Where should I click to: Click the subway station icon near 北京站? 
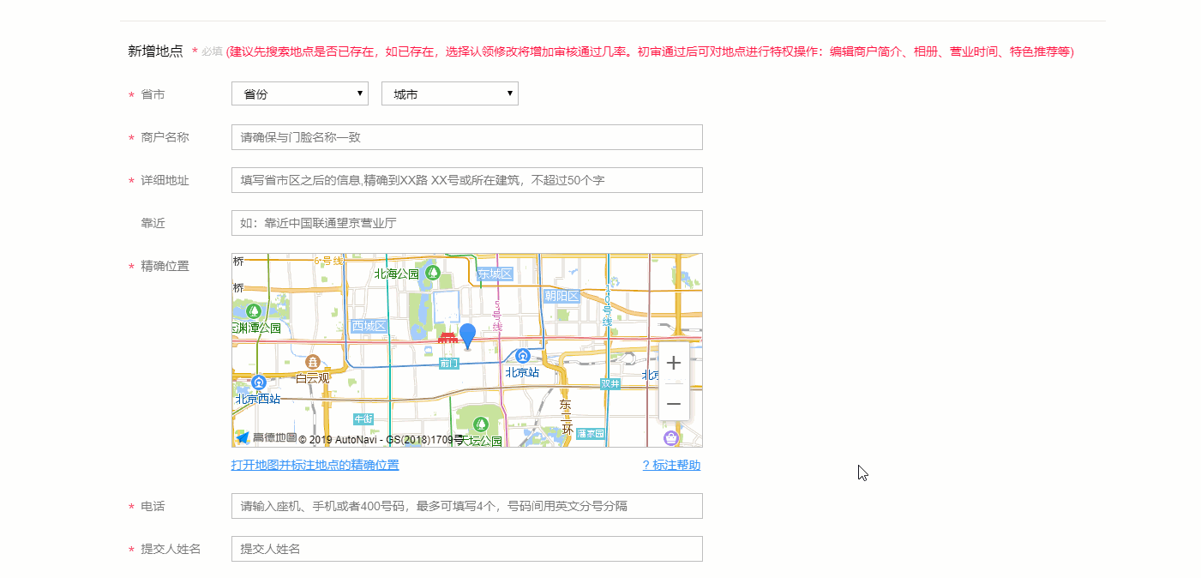click(522, 354)
